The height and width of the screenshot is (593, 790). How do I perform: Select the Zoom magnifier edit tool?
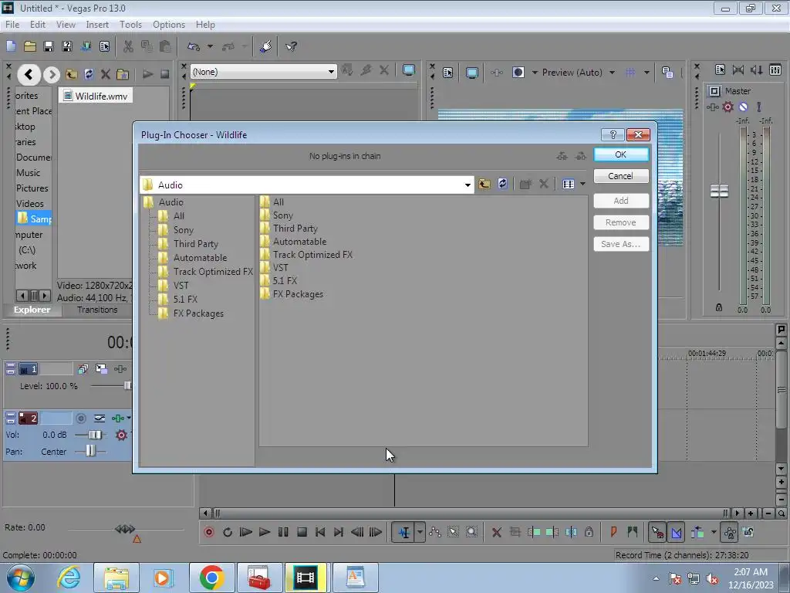pyautogui.click(x=471, y=532)
